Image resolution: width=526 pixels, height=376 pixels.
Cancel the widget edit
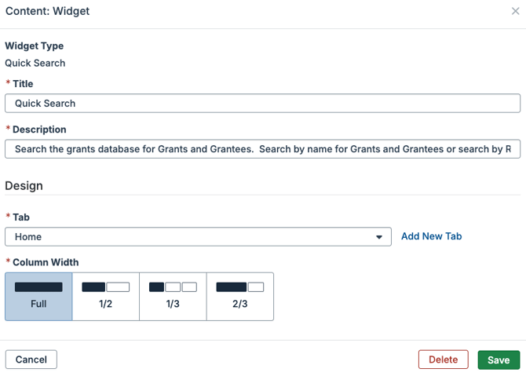31,360
